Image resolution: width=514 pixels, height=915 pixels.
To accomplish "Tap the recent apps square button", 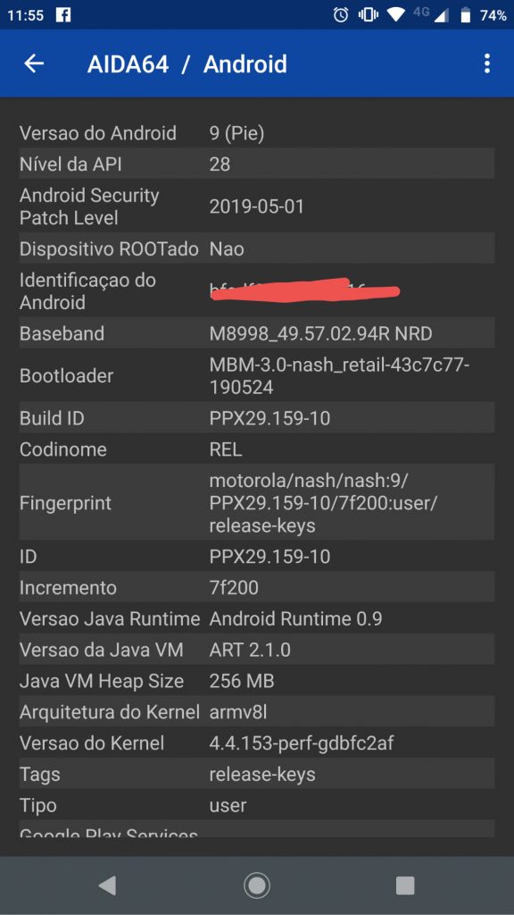I will coord(405,886).
